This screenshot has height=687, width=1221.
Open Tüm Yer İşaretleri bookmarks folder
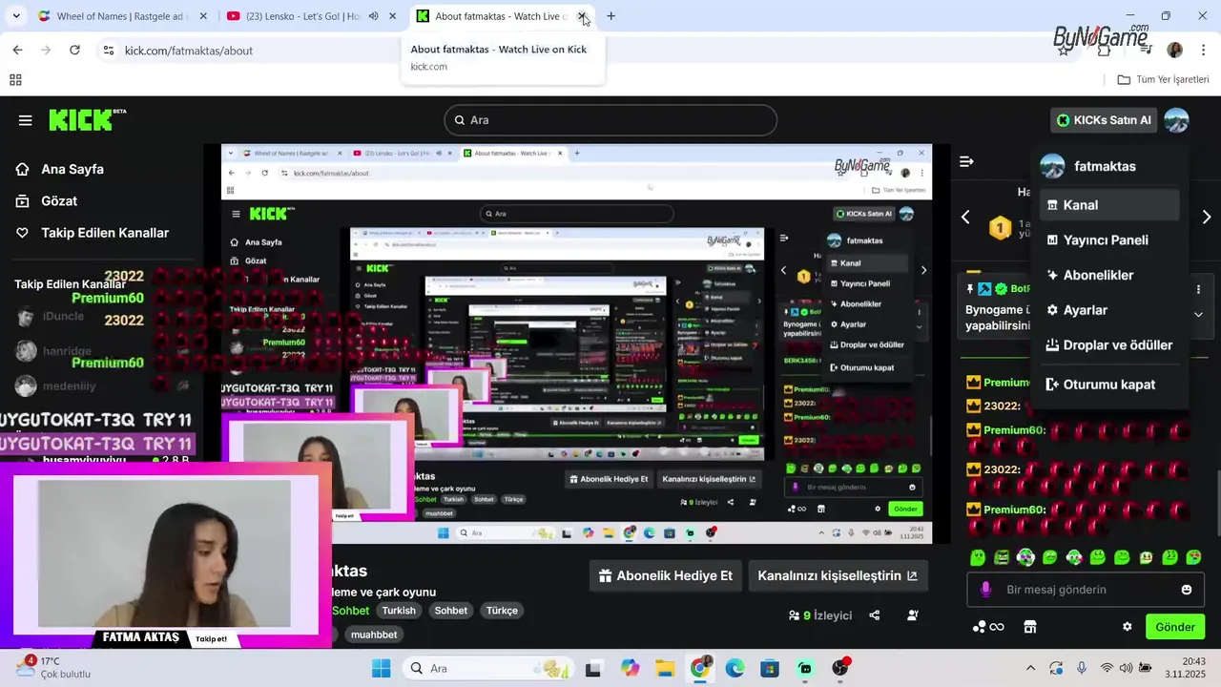pos(1163,80)
